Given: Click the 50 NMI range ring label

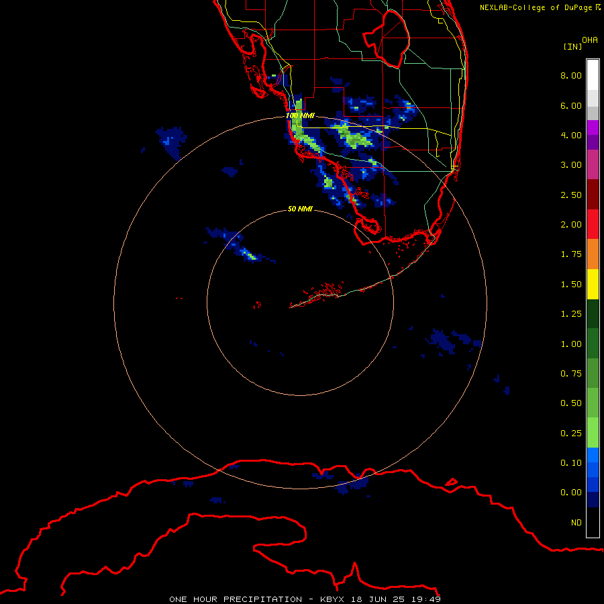Looking at the screenshot, I should 300,209.
